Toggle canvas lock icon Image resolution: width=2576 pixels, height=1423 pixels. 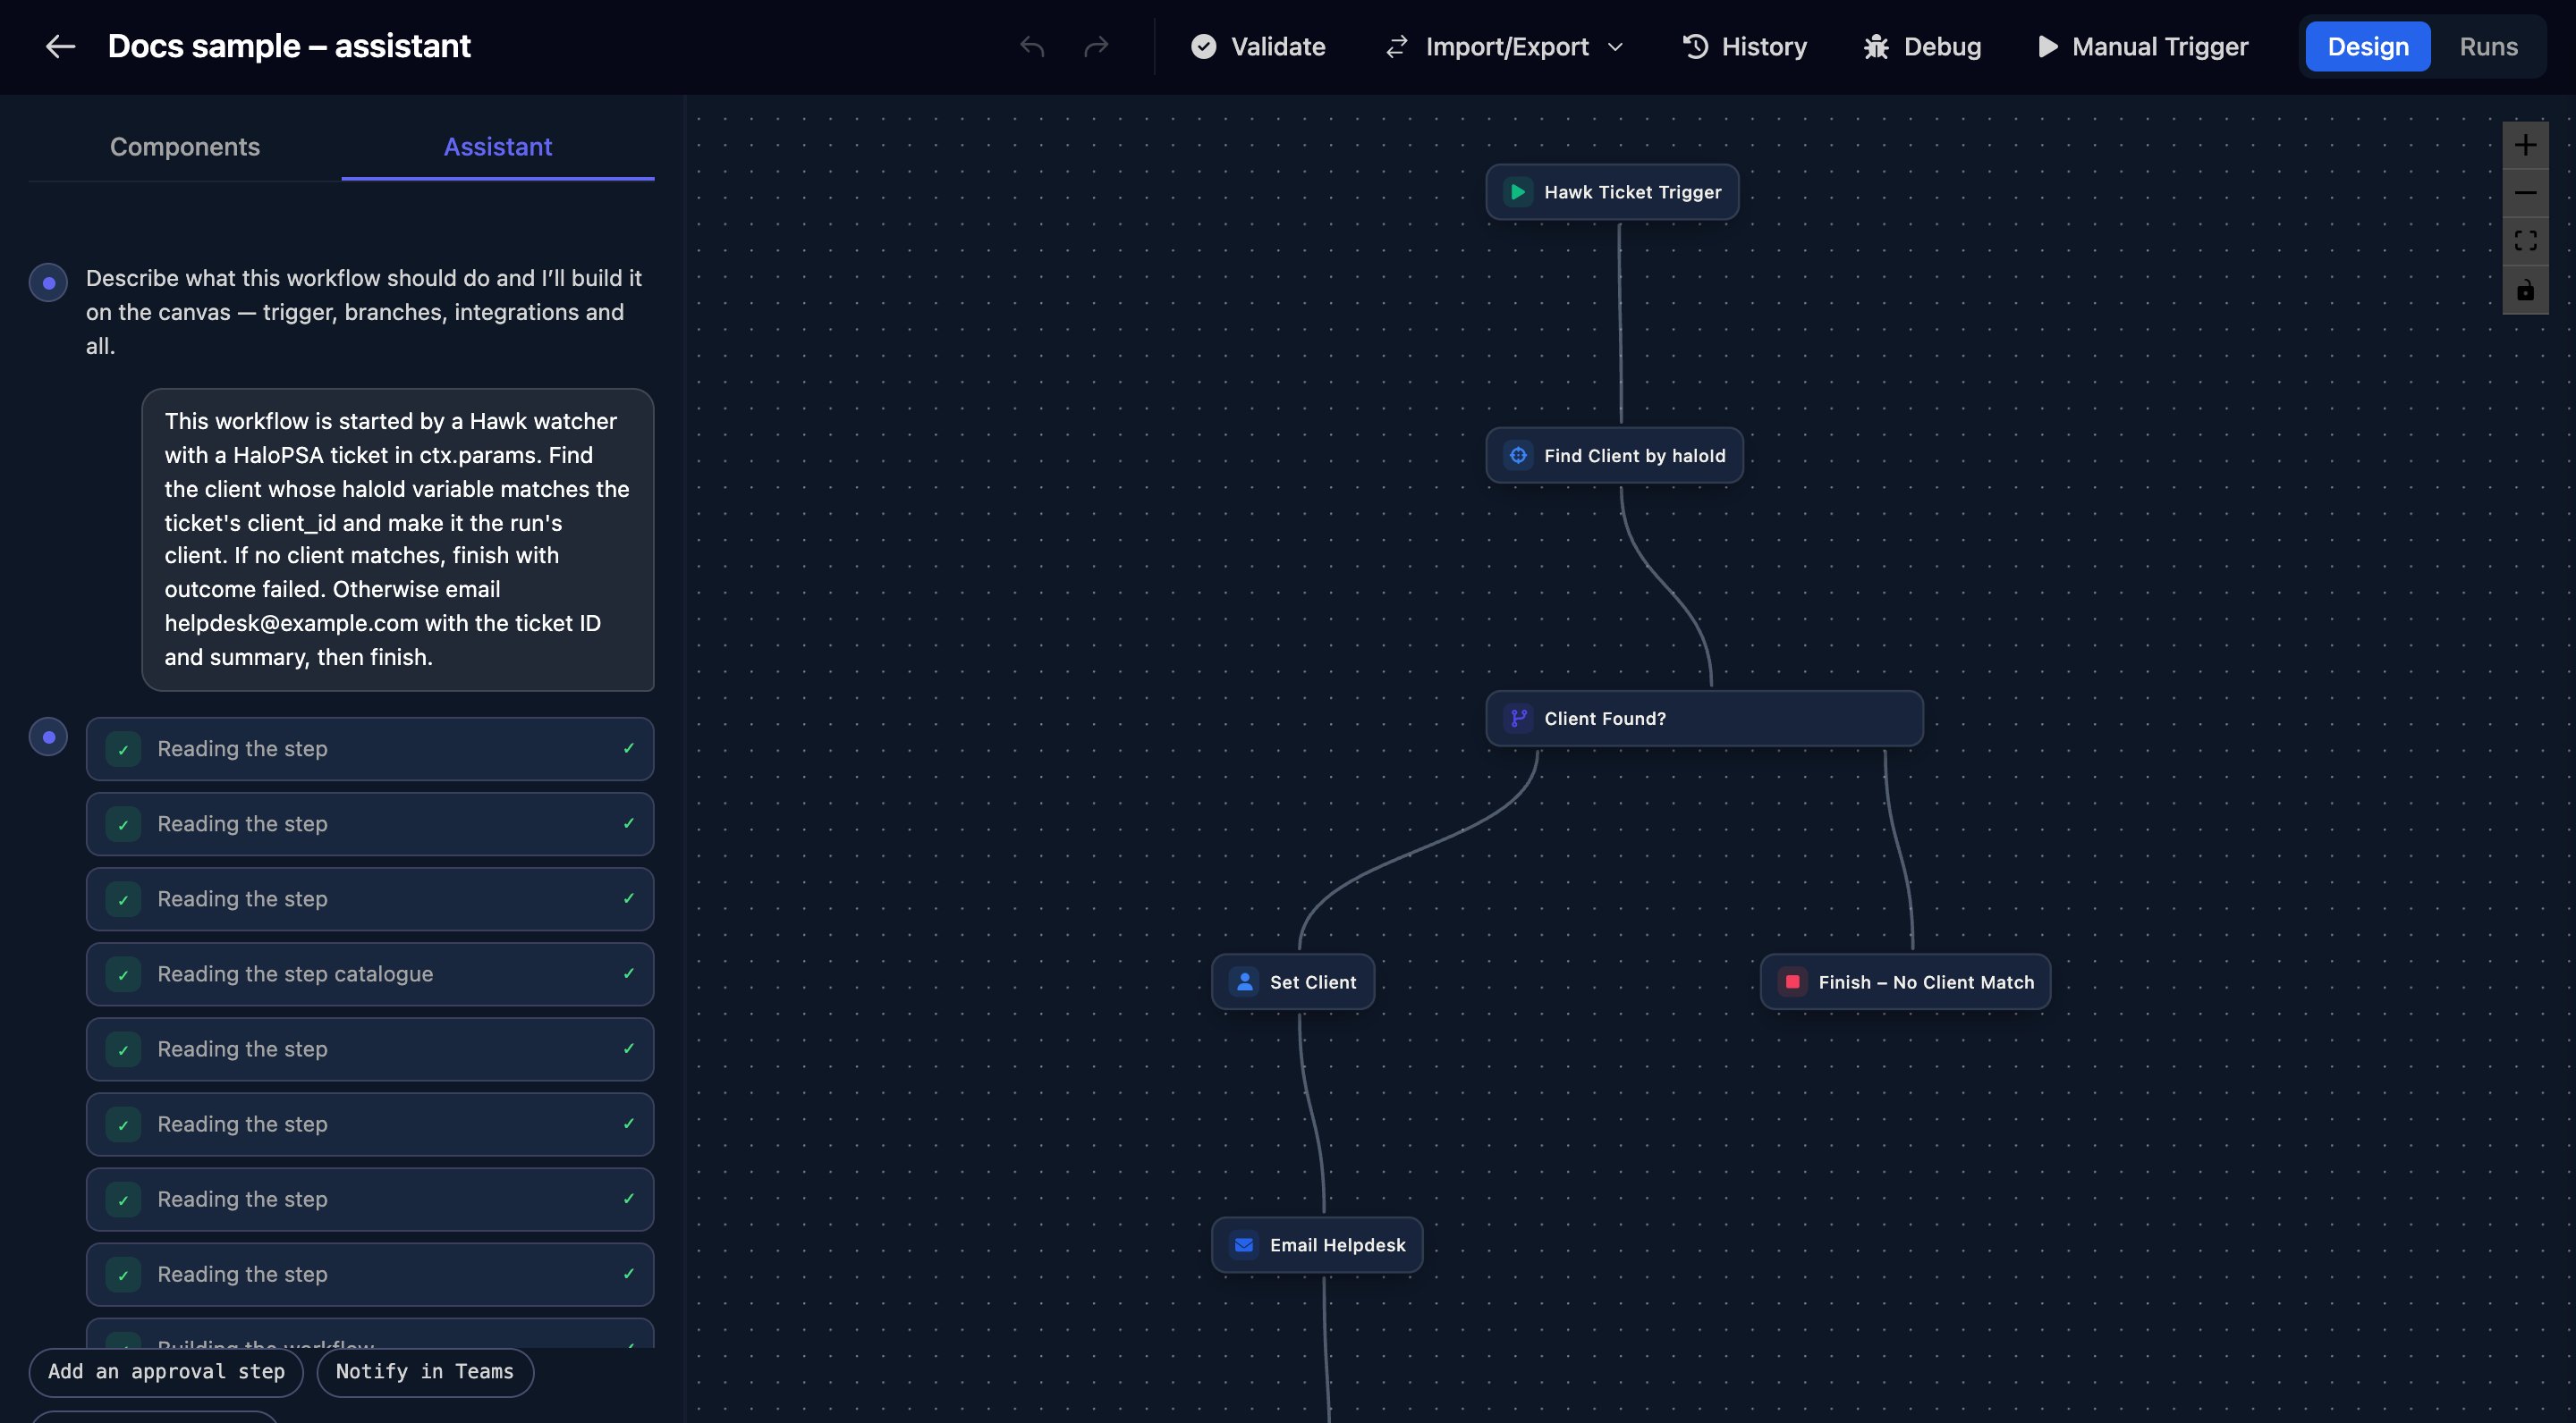coord(2525,290)
